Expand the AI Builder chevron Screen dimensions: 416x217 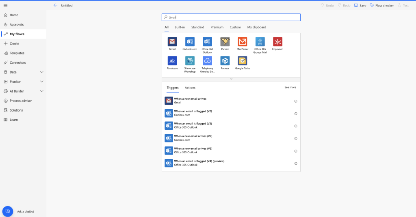click(42, 91)
